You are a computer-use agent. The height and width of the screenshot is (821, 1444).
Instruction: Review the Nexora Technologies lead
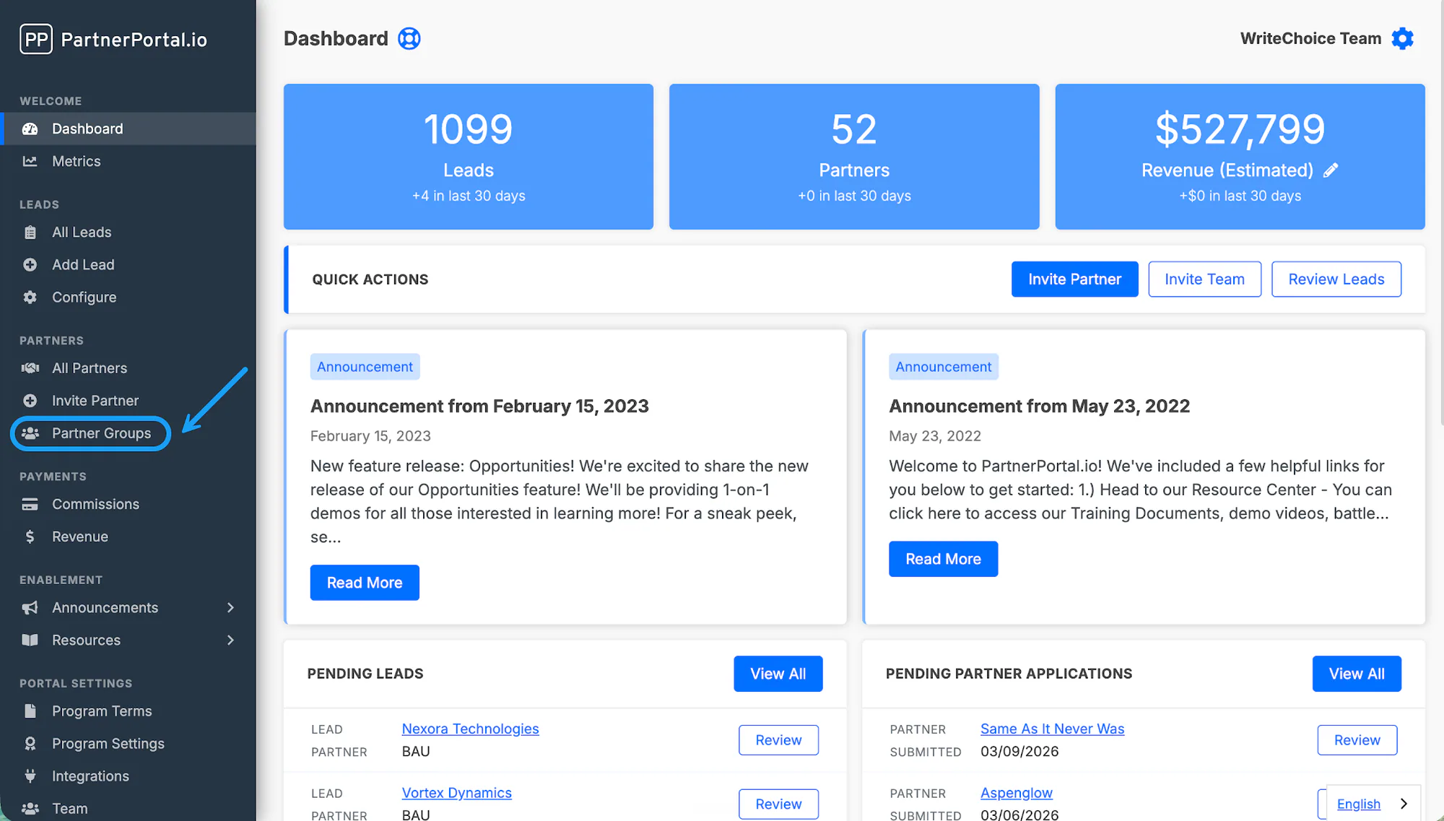[778, 740]
